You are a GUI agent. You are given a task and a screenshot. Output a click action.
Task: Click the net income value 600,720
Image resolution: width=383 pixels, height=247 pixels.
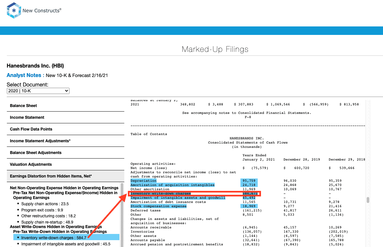(x=302, y=168)
